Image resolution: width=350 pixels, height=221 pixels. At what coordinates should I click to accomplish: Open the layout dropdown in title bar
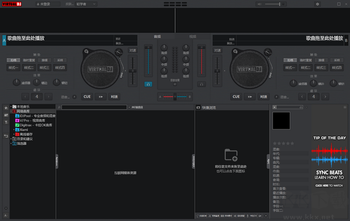(x=86, y=4)
